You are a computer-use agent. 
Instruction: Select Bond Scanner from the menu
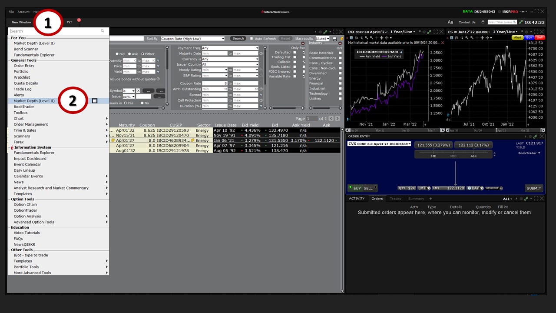[26, 49]
